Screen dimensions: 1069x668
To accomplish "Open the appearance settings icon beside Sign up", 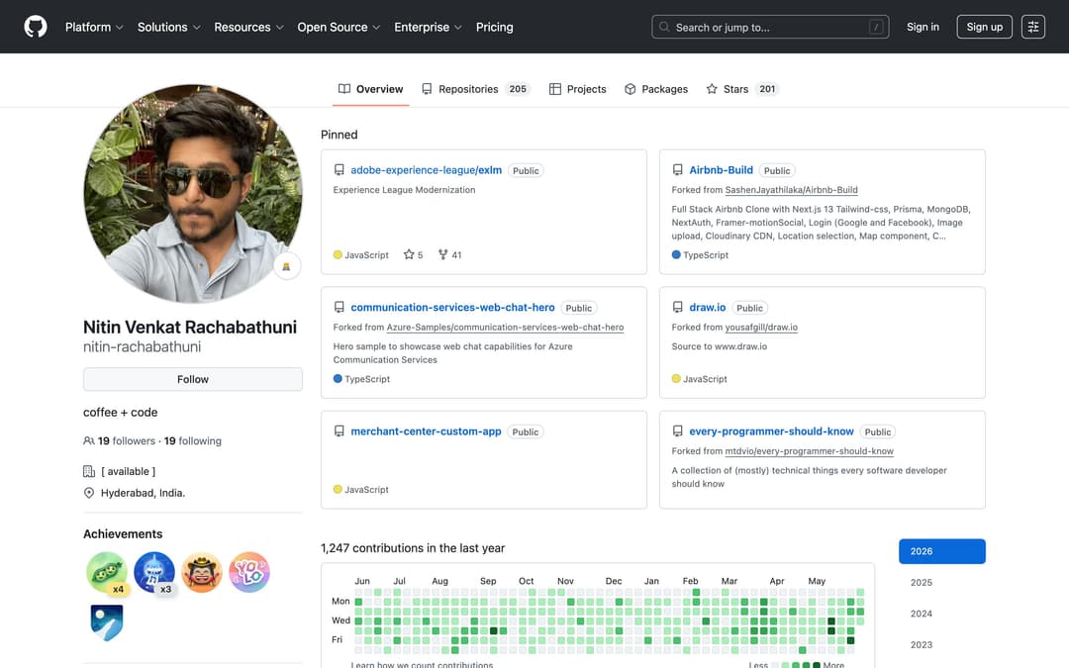I will (1032, 27).
